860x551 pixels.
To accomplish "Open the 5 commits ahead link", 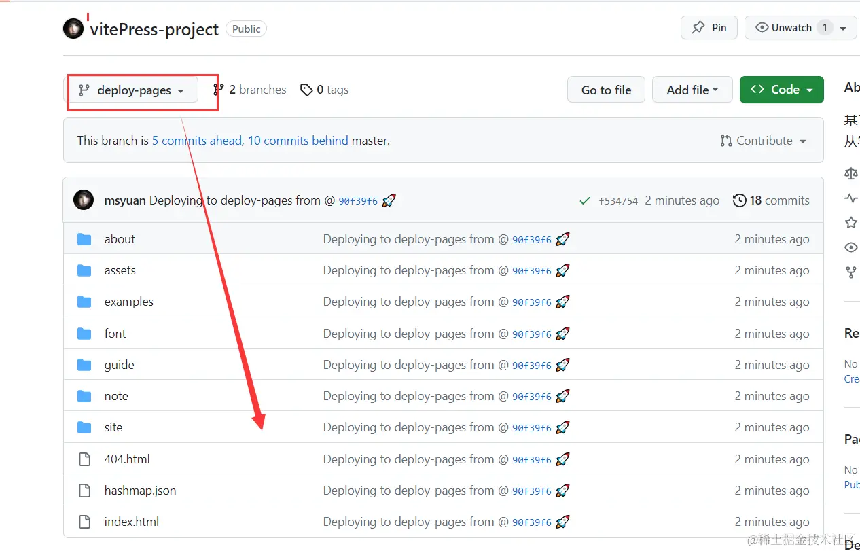I will pos(196,141).
